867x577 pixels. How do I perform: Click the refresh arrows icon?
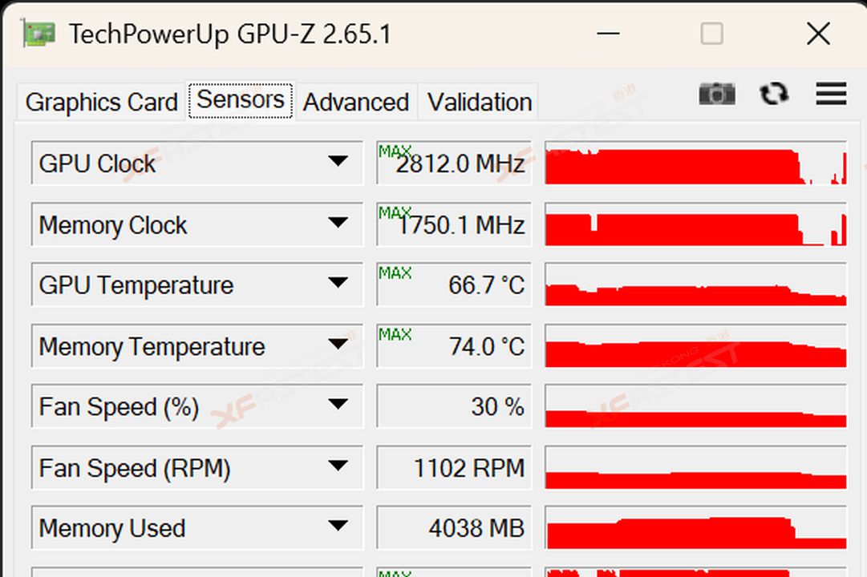[774, 94]
